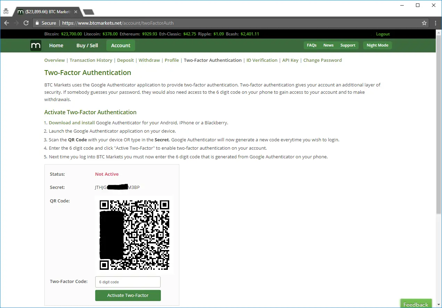
Task: Open the API Key page
Action: click(290, 60)
